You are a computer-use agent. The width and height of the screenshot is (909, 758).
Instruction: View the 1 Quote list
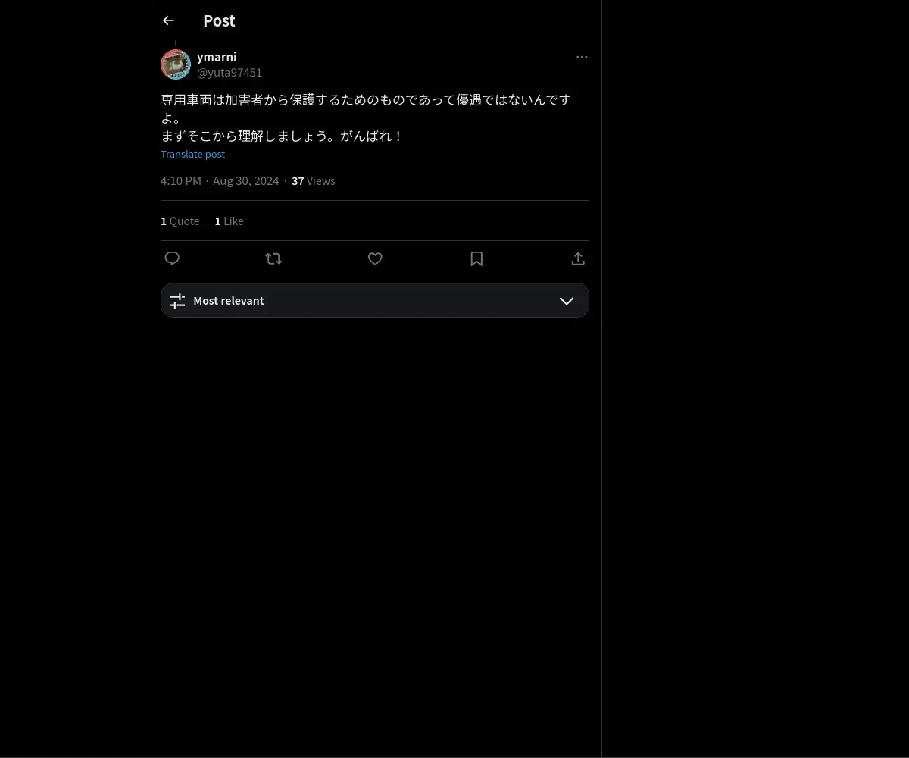point(180,221)
